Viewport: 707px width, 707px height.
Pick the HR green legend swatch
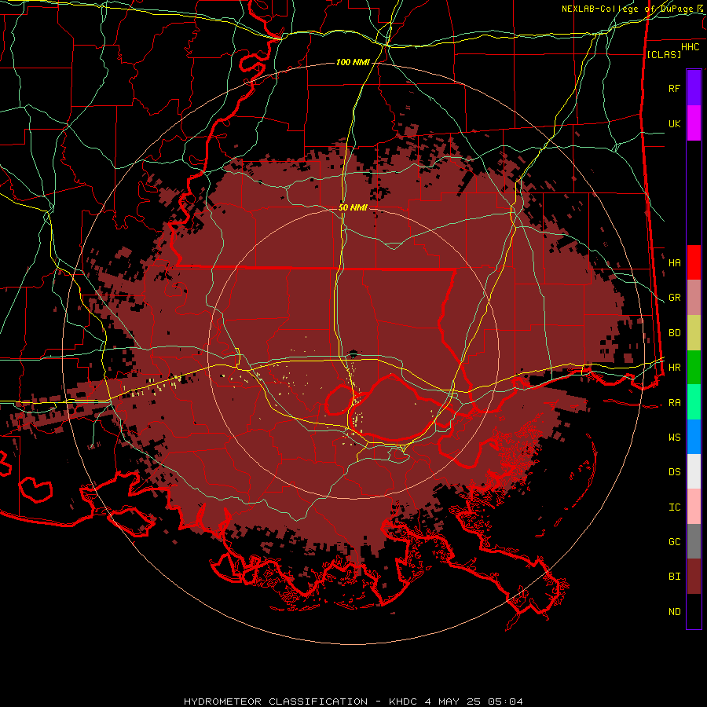pyautogui.click(x=694, y=368)
